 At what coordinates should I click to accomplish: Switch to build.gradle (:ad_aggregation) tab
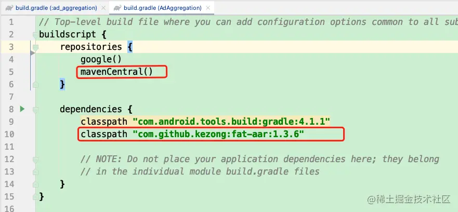point(56,8)
